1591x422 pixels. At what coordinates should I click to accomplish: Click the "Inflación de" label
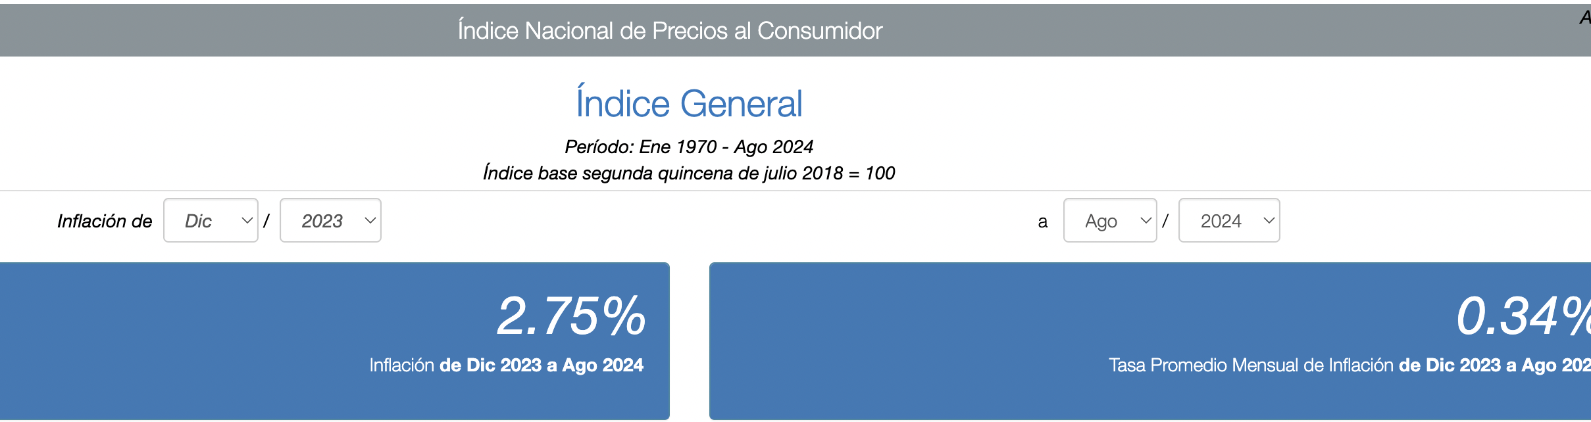[x=105, y=221]
